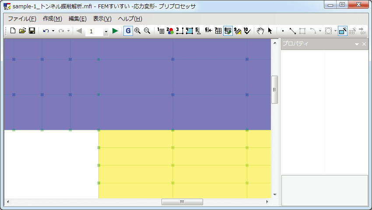This screenshot has width=372, height=210.
Task: Open a file using the folder icon
Action: coord(22,31)
